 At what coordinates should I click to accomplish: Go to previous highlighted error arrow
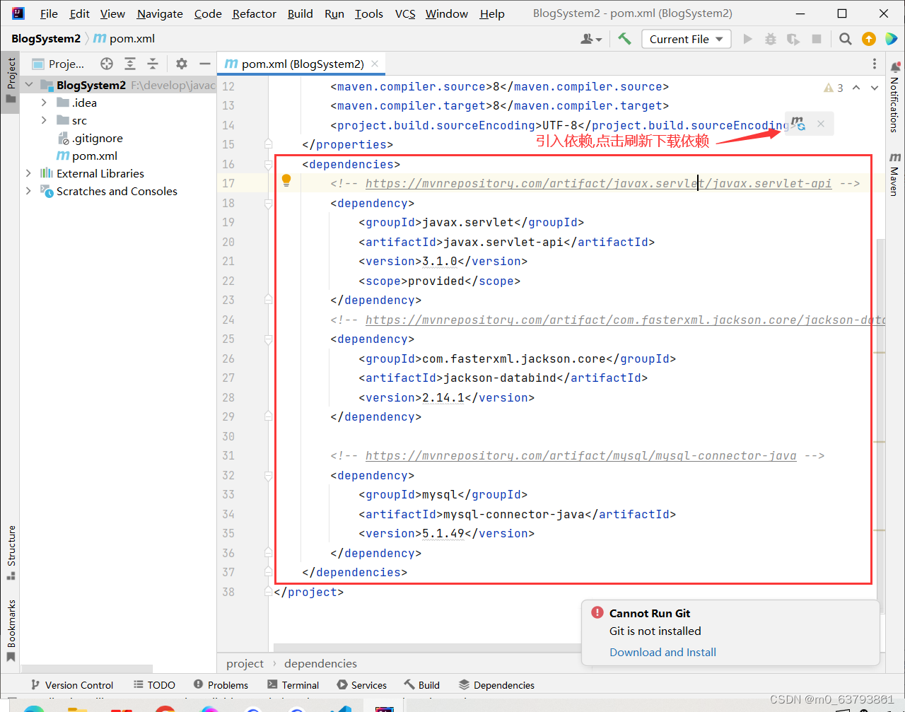[x=856, y=88]
